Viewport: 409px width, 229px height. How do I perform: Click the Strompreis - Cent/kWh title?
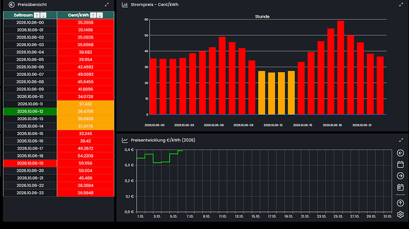click(155, 5)
